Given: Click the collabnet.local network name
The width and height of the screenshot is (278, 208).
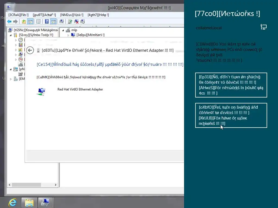Looking at the screenshot, I should coord(209,28).
